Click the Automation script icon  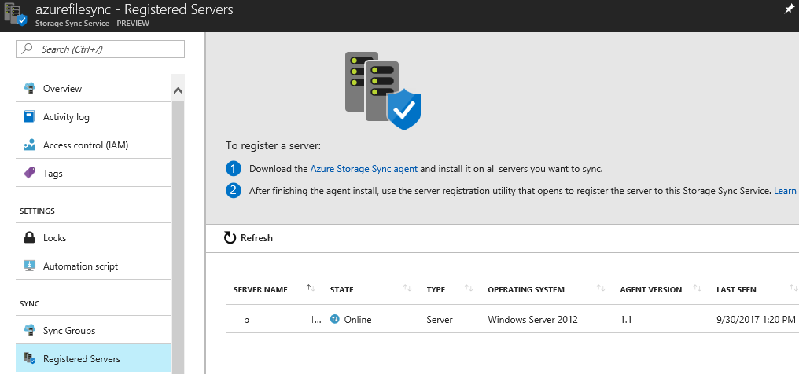[x=30, y=266]
